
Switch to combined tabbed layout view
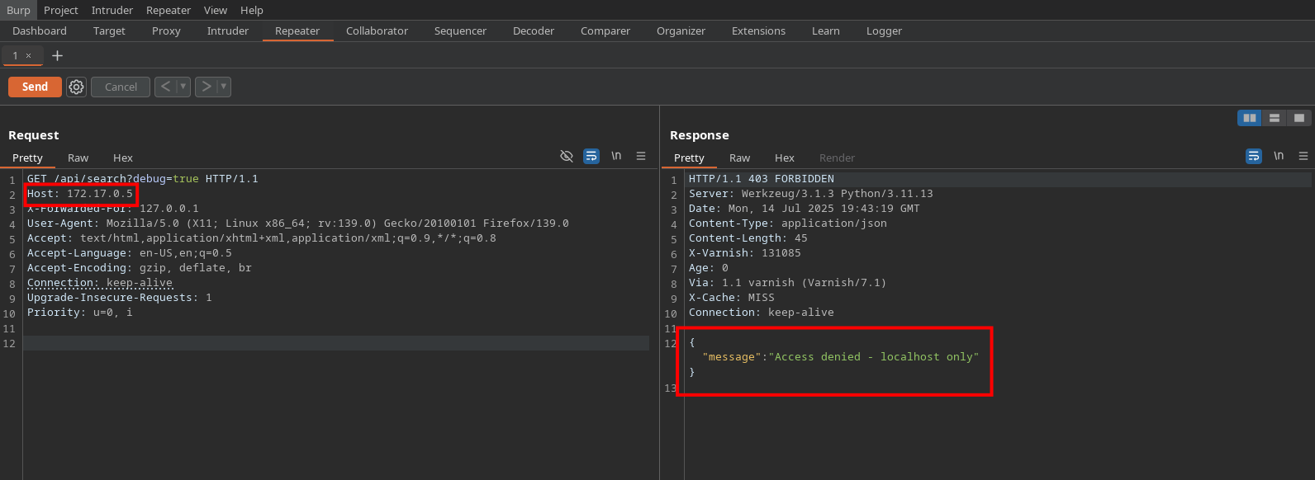pyautogui.click(x=1299, y=118)
